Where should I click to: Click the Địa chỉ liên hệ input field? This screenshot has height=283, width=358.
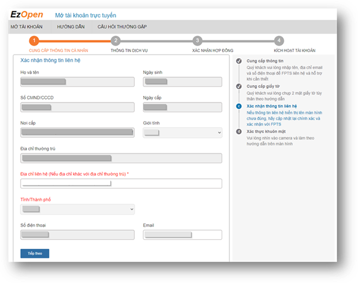coord(121,183)
